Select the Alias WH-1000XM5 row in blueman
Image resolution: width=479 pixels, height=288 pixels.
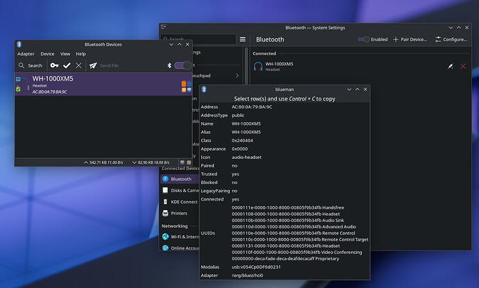point(285,132)
